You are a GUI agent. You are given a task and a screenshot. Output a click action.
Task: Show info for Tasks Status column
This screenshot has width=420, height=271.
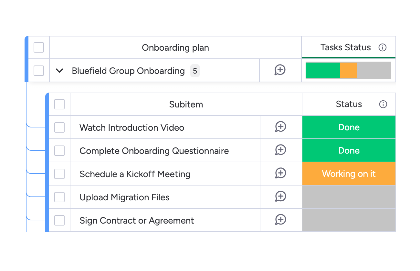(383, 48)
